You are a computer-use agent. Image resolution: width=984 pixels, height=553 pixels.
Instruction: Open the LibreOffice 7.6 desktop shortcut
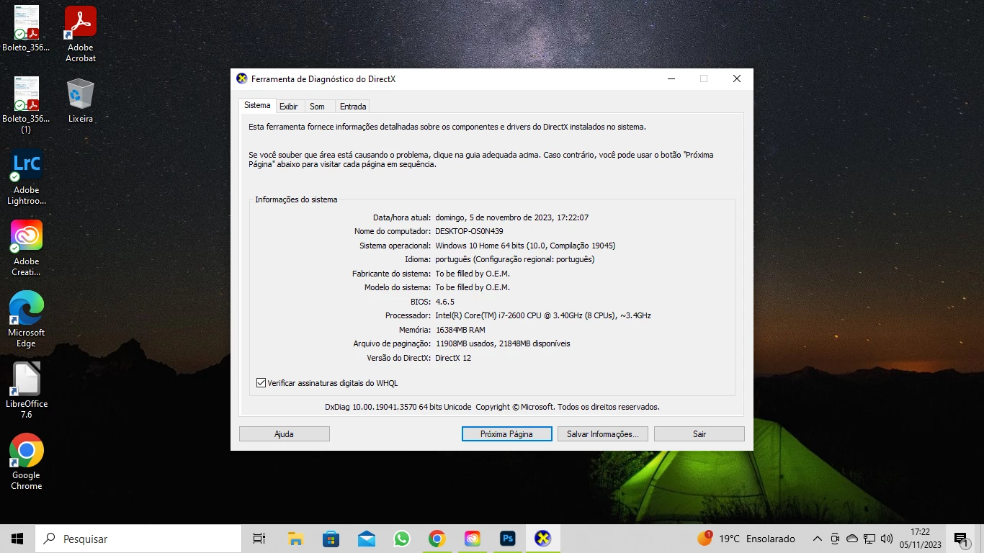27,390
